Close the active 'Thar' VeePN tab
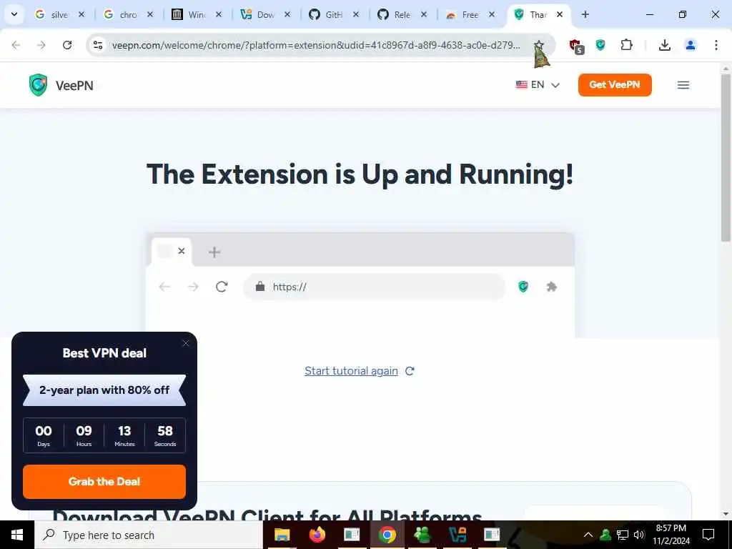 (x=560, y=14)
